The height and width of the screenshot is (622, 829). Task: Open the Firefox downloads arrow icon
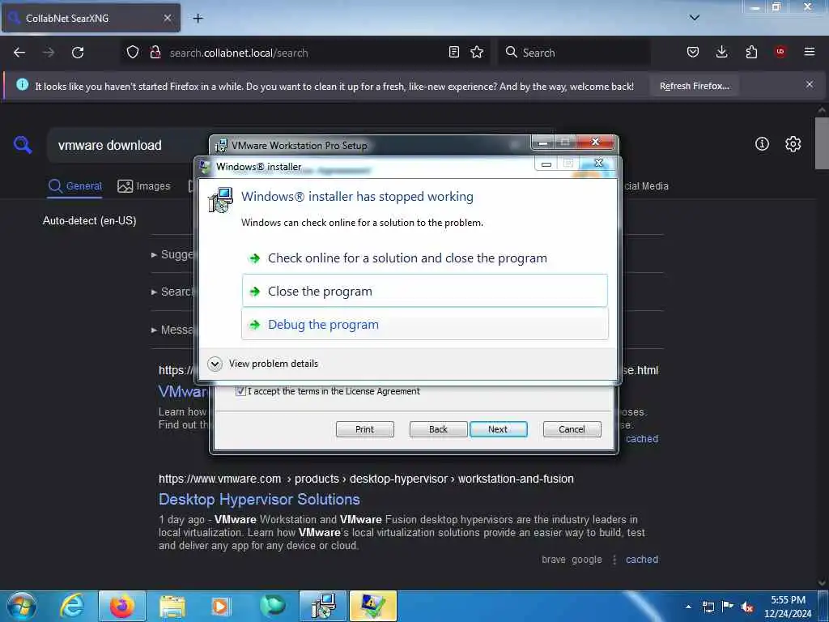(x=721, y=52)
